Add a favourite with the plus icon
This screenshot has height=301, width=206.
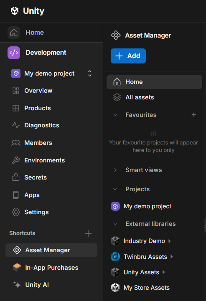[x=194, y=115]
